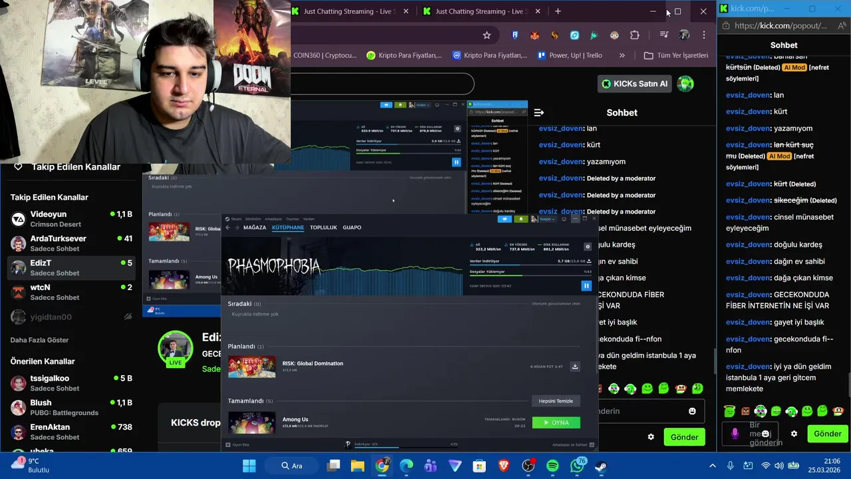
Task: Click download icon next to RISK: Global Domination
Action: [574, 367]
